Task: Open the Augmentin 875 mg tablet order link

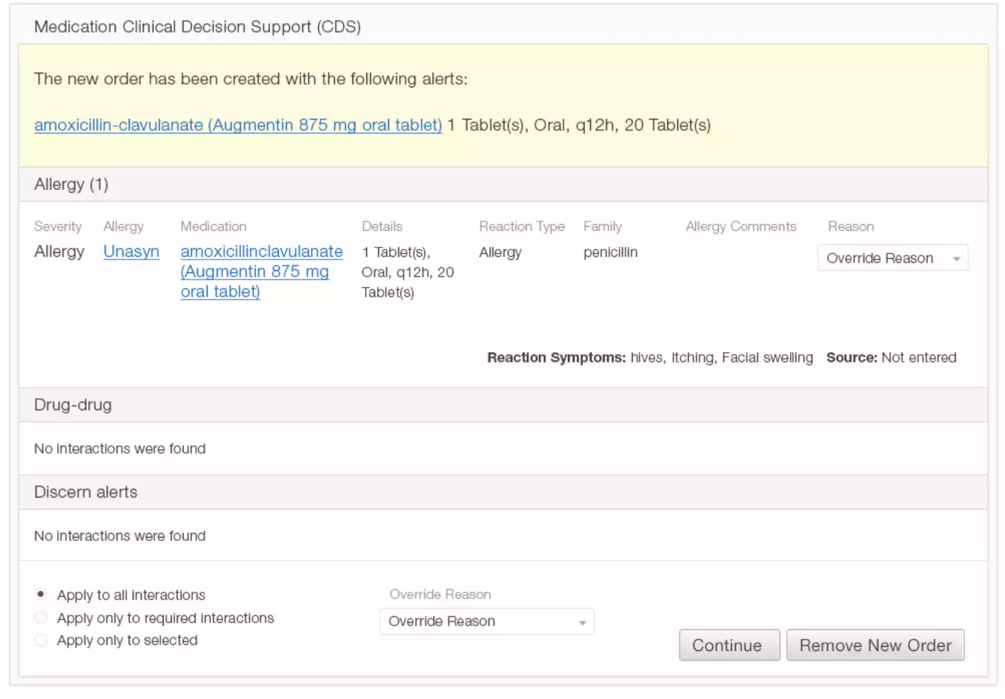Action: click(x=238, y=125)
